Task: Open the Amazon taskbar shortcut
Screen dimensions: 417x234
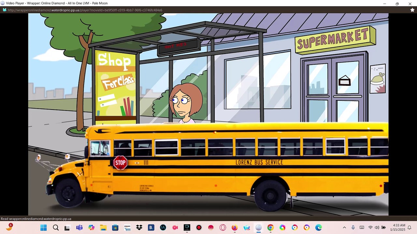Action: click(x=127, y=227)
